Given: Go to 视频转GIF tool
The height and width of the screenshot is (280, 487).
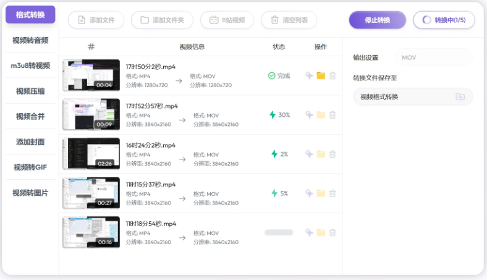Looking at the screenshot, I should click(30, 167).
